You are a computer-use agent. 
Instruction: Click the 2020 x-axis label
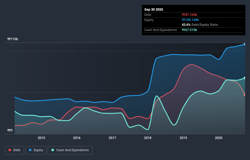click(219, 138)
